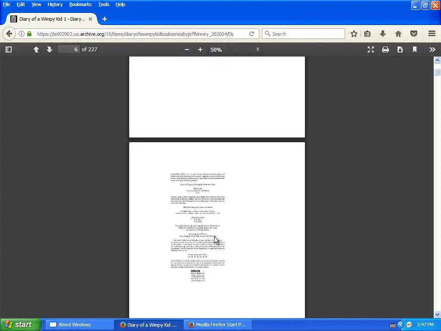Click the copyright page in the PDF
Image resolution: width=441 pixels, height=331 pixels.
coord(217,230)
